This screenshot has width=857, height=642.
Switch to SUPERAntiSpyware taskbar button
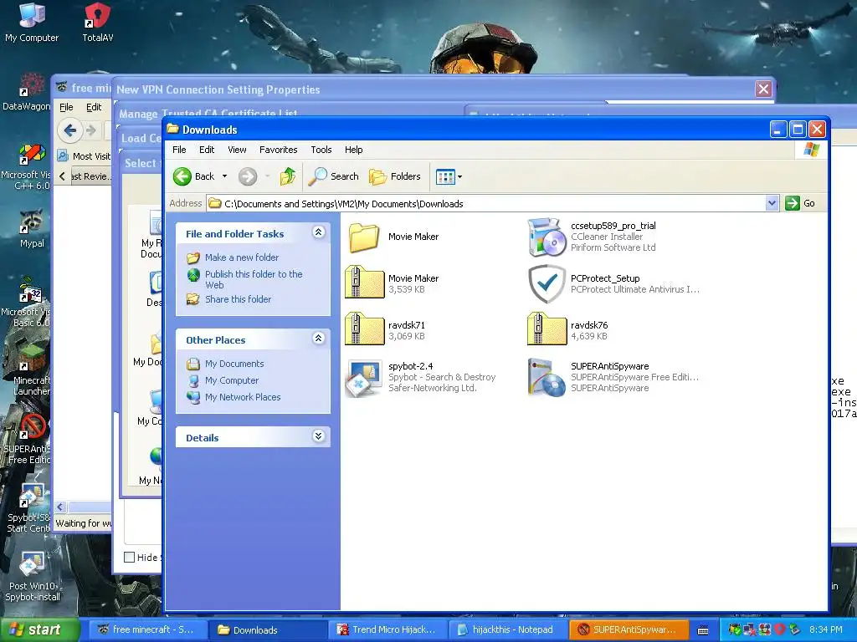click(x=629, y=629)
